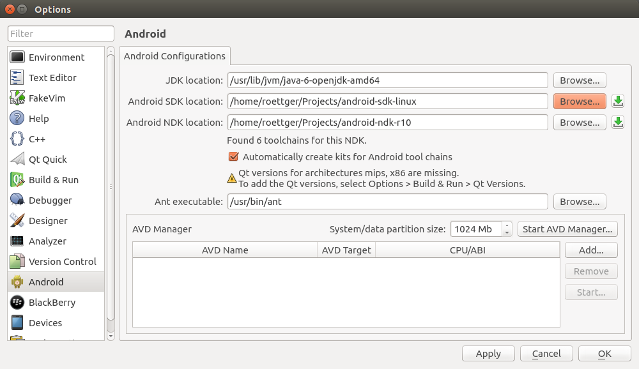Add a new AVD

coord(591,250)
